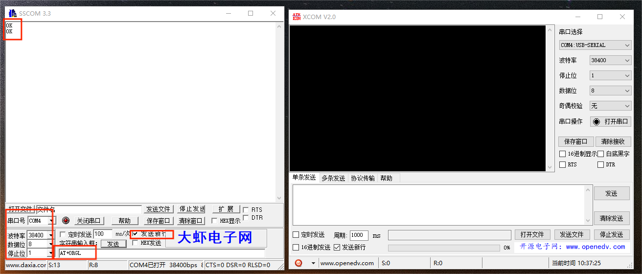Open the www.openedv.com link in XCOM

tap(596, 247)
